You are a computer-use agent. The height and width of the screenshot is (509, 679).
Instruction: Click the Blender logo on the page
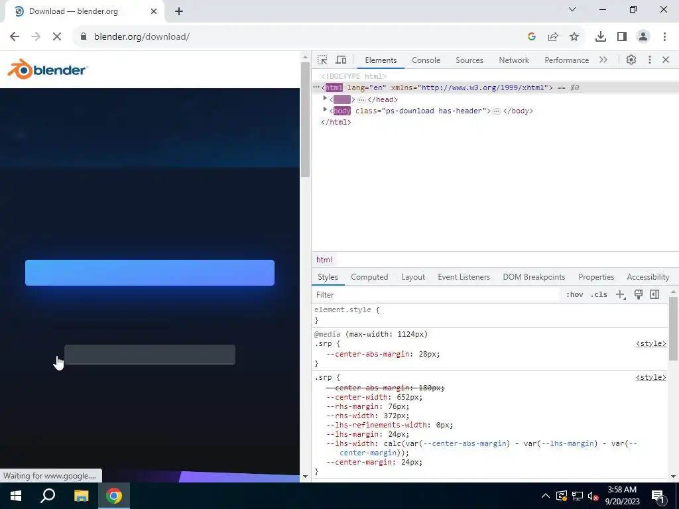coord(48,69)
